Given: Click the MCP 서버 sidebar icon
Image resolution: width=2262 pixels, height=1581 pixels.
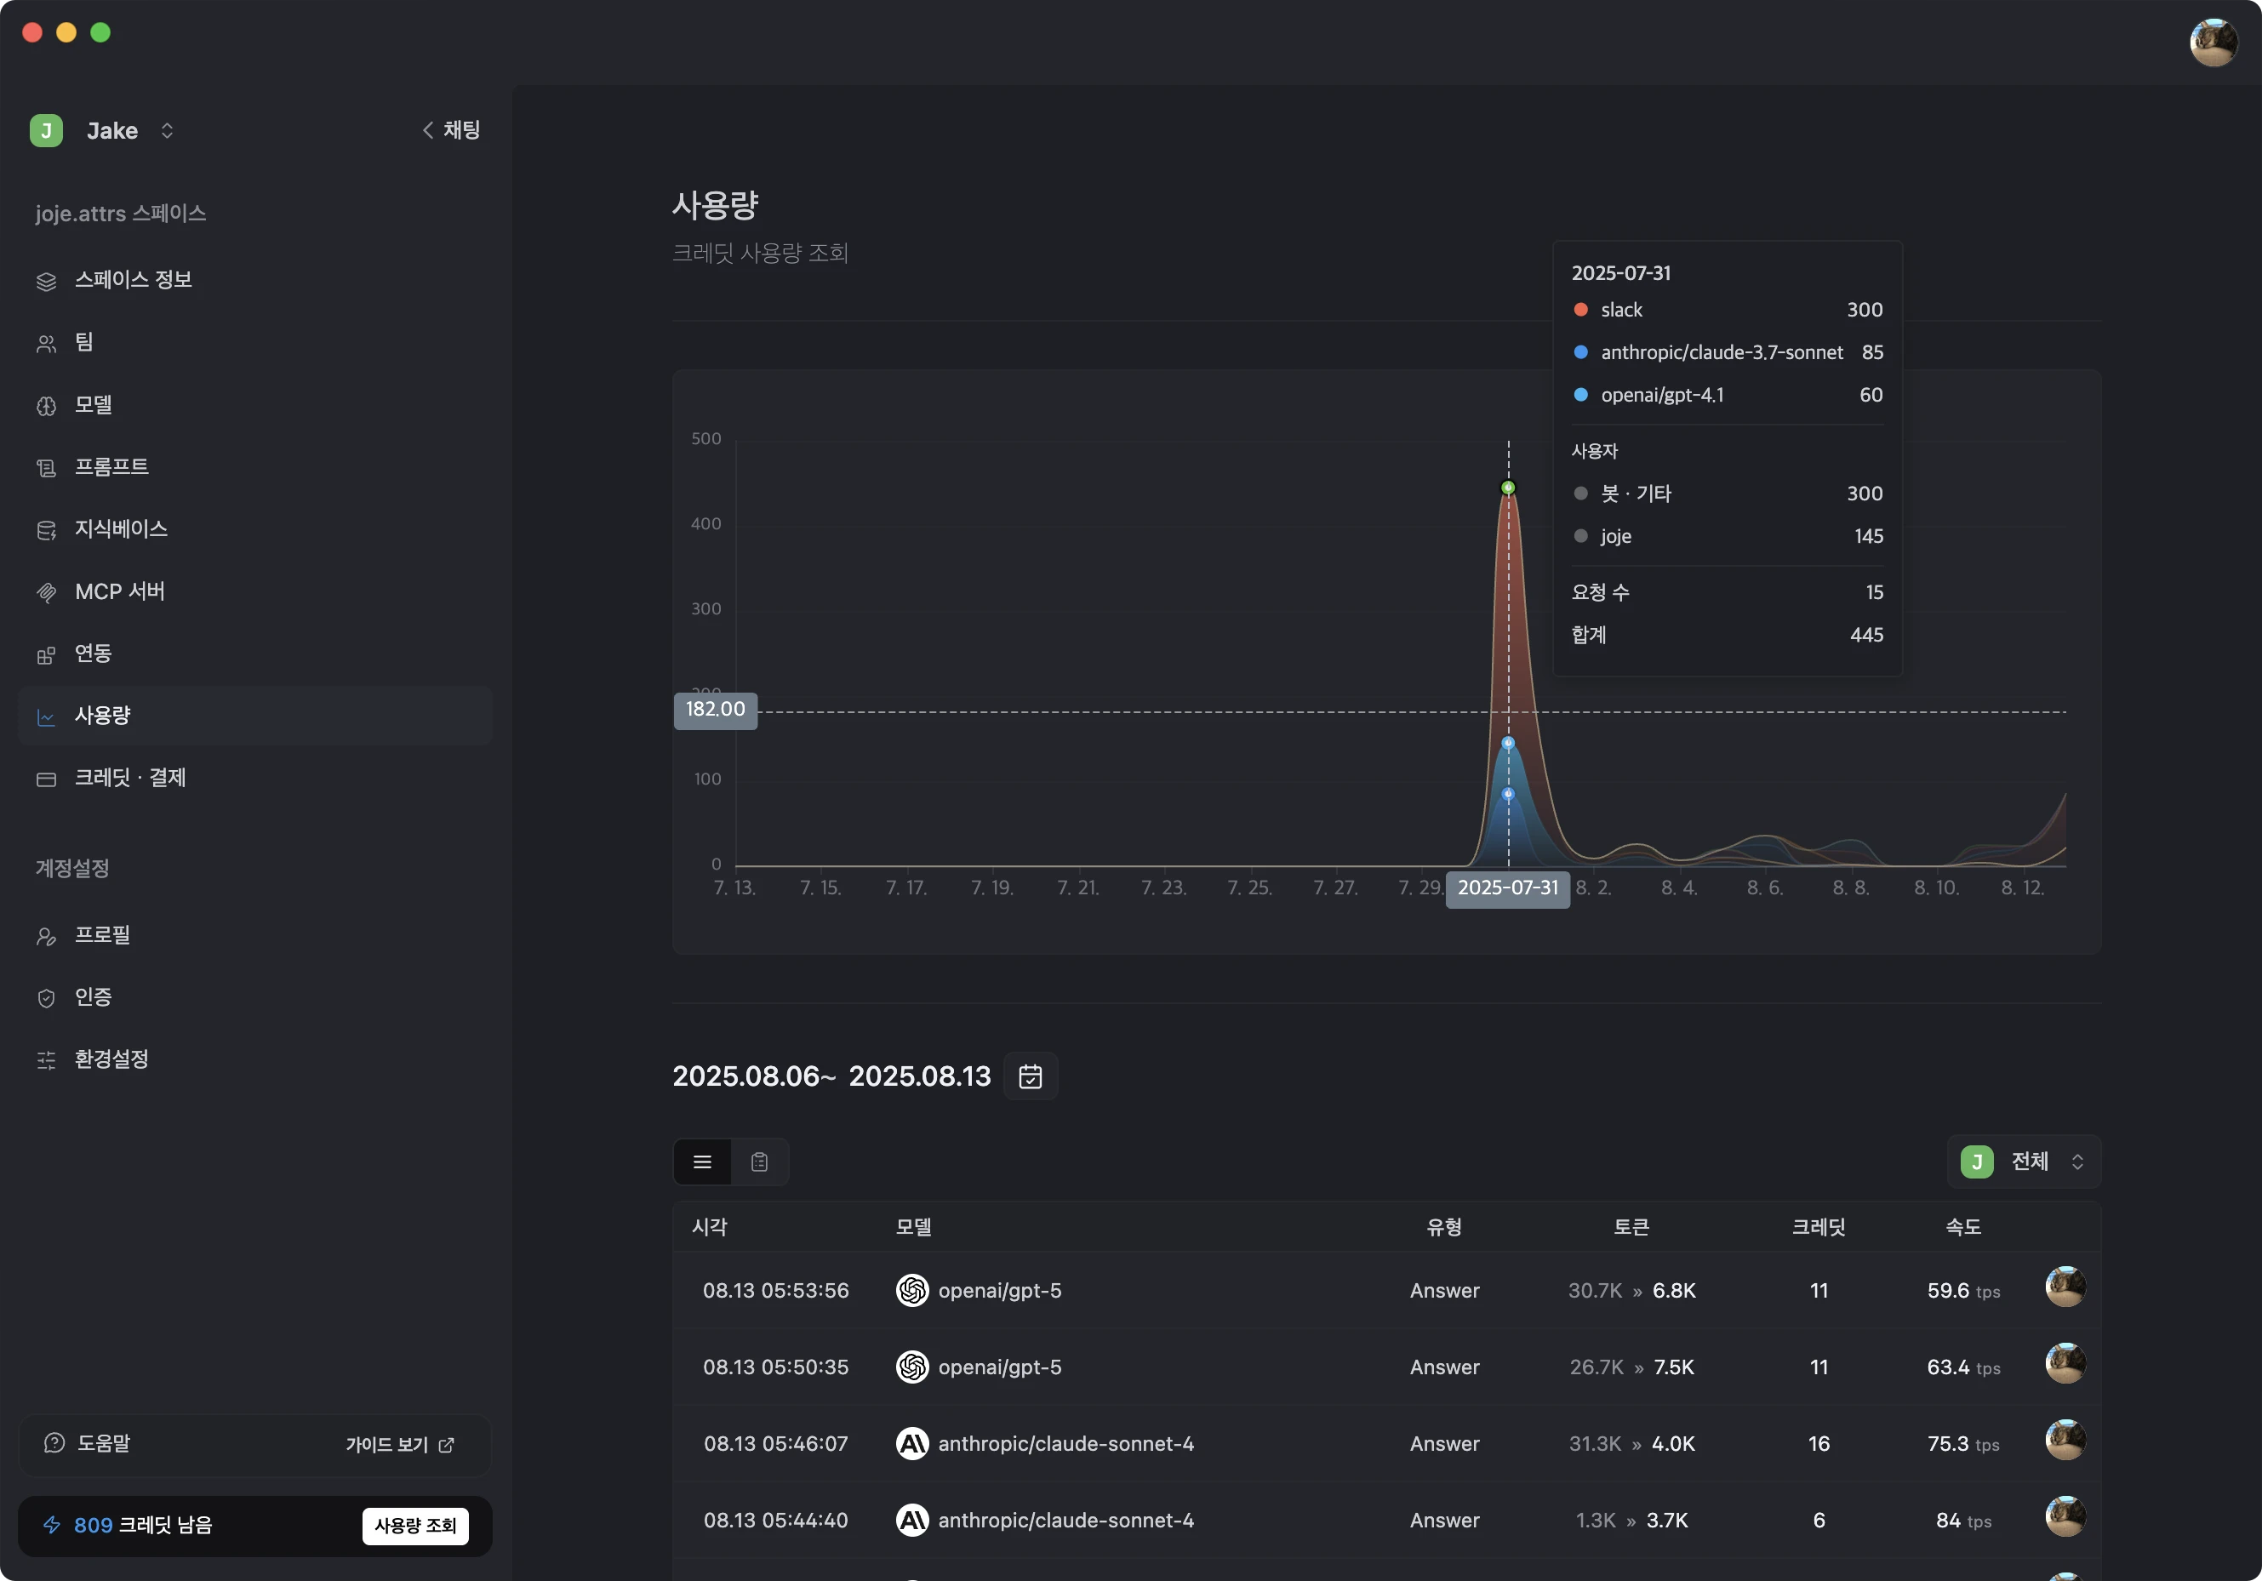Looking at the screenshot, I should click(46, 592).
